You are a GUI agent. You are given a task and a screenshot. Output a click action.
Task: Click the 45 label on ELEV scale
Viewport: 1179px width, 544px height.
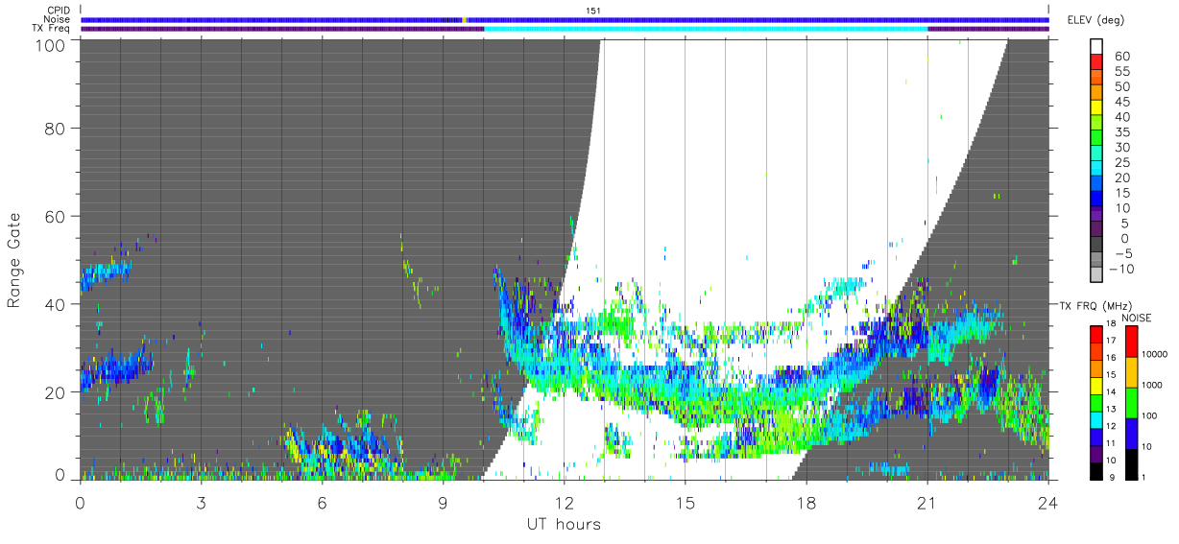pyautogui.click(x=1121, y=102)
